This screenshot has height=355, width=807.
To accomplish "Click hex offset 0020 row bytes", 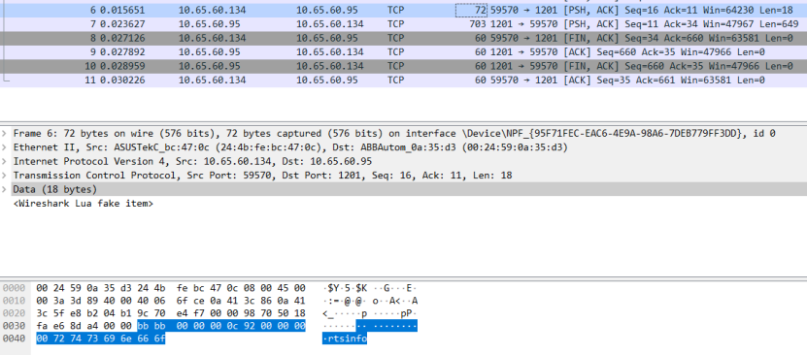I will click(171, 313).
